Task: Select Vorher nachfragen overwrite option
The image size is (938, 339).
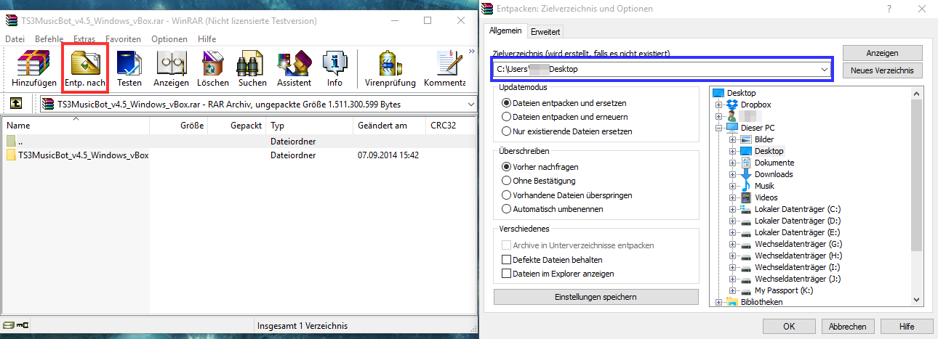Action: pos(507,166)
